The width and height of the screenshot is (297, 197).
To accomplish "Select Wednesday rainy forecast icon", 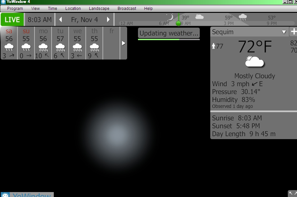I will (77, 47).
